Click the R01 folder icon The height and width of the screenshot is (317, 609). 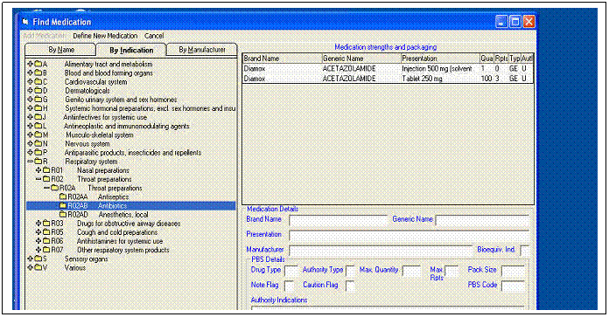pyautogui.click(x=46, y=170)
